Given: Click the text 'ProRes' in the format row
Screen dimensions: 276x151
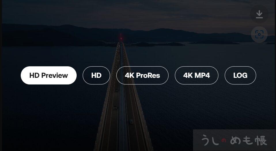Looking at the screenshot, I should click(150, 75).
